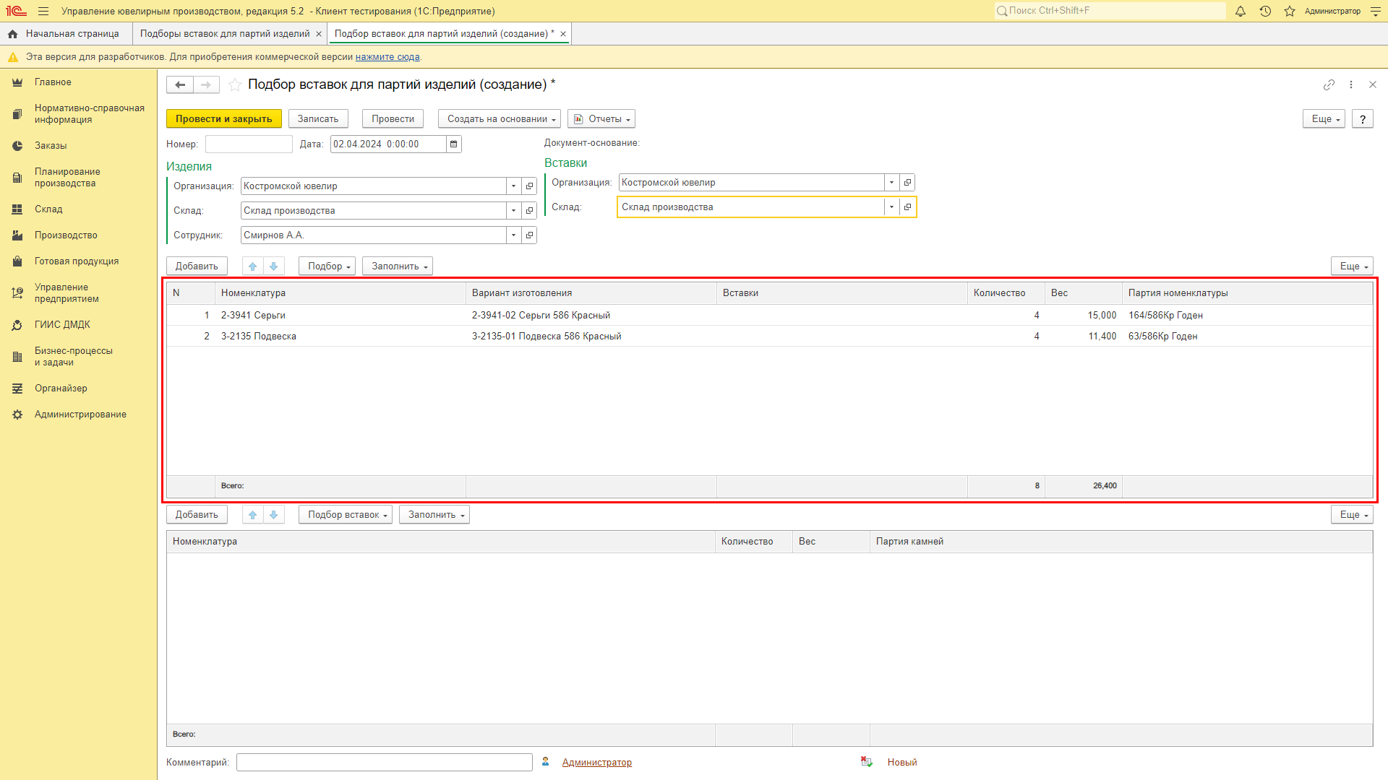1388x780 pixels.
Task: Add row with Добавить above Изделия table
Action: 197,266
